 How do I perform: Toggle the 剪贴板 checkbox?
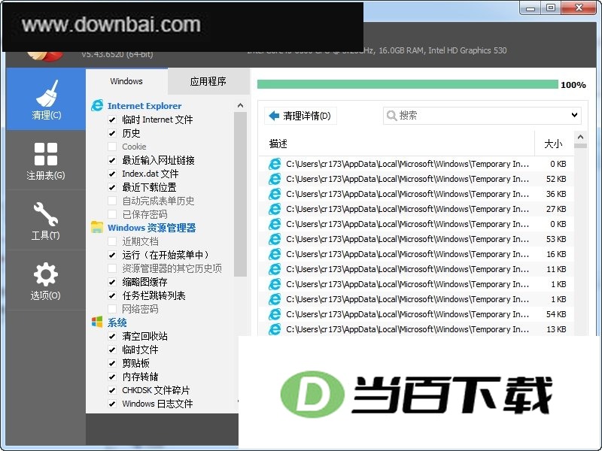(x=112, y=363)
